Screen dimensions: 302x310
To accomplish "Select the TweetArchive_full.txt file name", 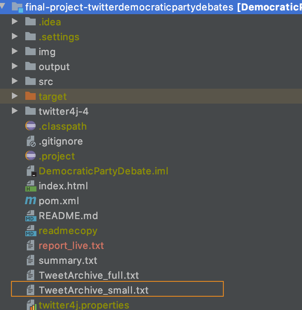I will click(x=89, y=275).
